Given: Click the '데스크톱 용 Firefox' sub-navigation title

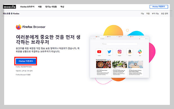Looking at the screenshot, I should click(11, 13).
